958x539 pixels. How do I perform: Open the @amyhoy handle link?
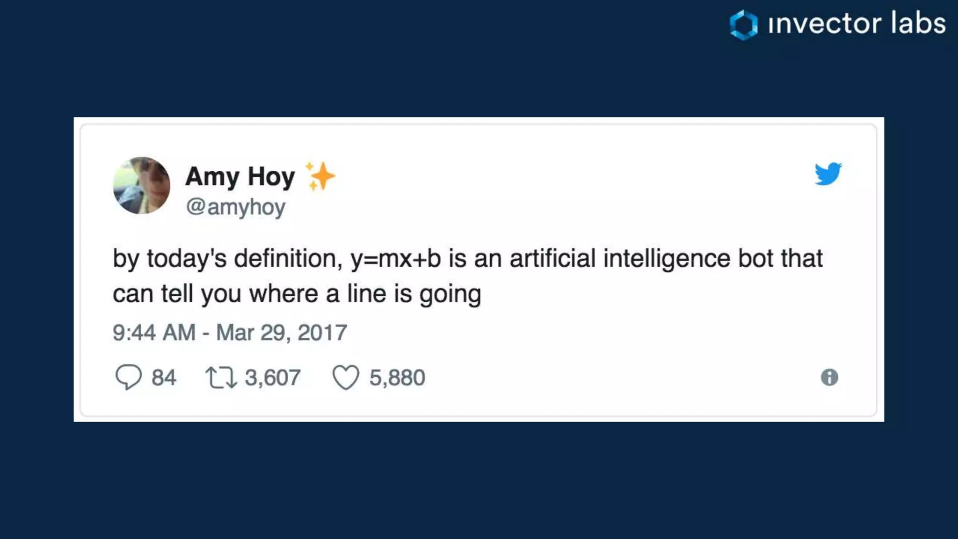(235, 207)
